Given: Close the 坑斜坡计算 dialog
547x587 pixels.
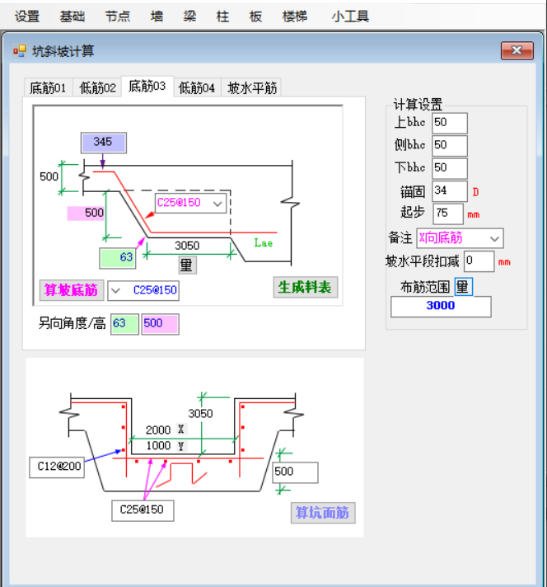Looking at the screenshot, I should click(517, 50).
